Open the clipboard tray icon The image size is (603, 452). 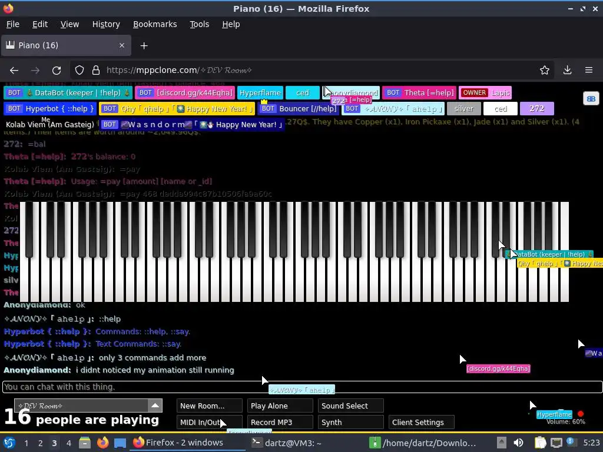click(540, 443)
